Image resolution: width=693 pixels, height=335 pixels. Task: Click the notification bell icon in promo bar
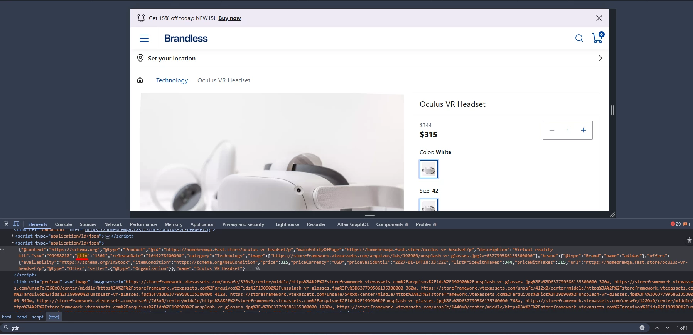[141, 18]
